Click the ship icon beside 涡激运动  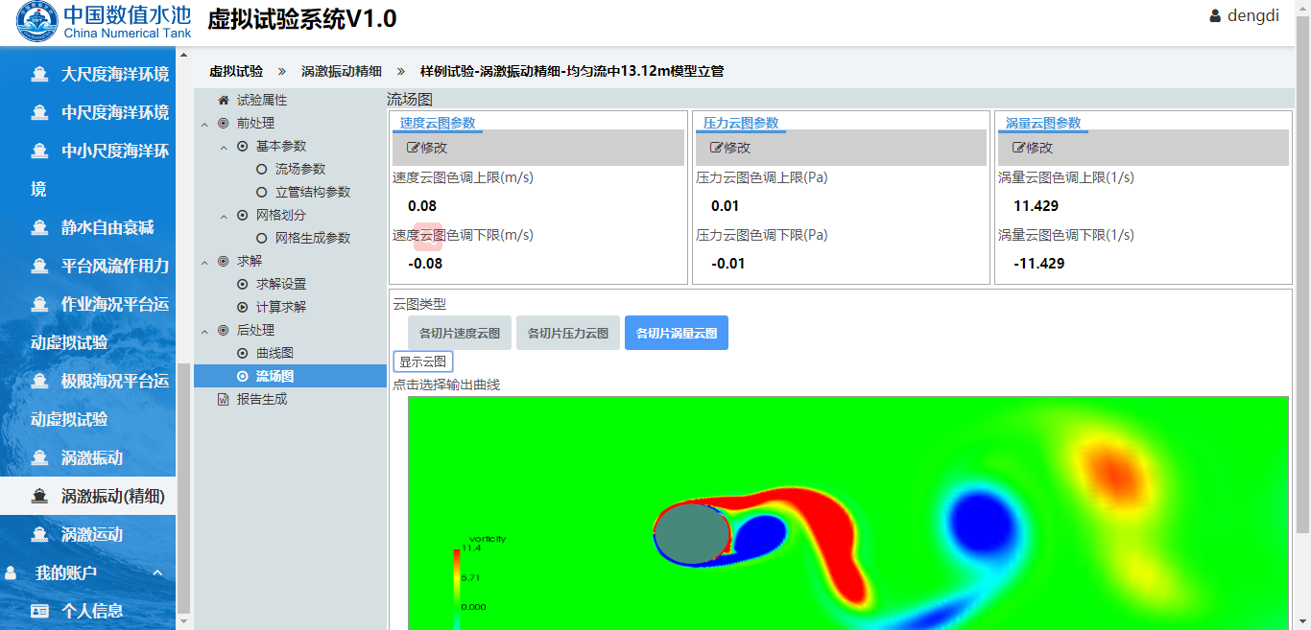pos(39,534)
